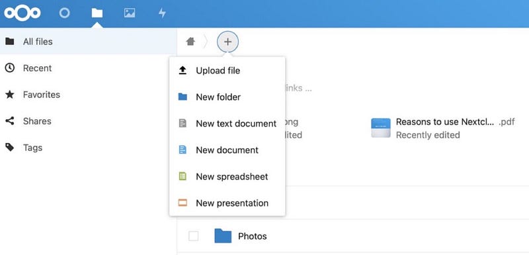Open Reasons to use Nextcloud PDF thumbnail
Viewport: 529px width, 255px height.
pyautogui.click(x=381, y=128)
